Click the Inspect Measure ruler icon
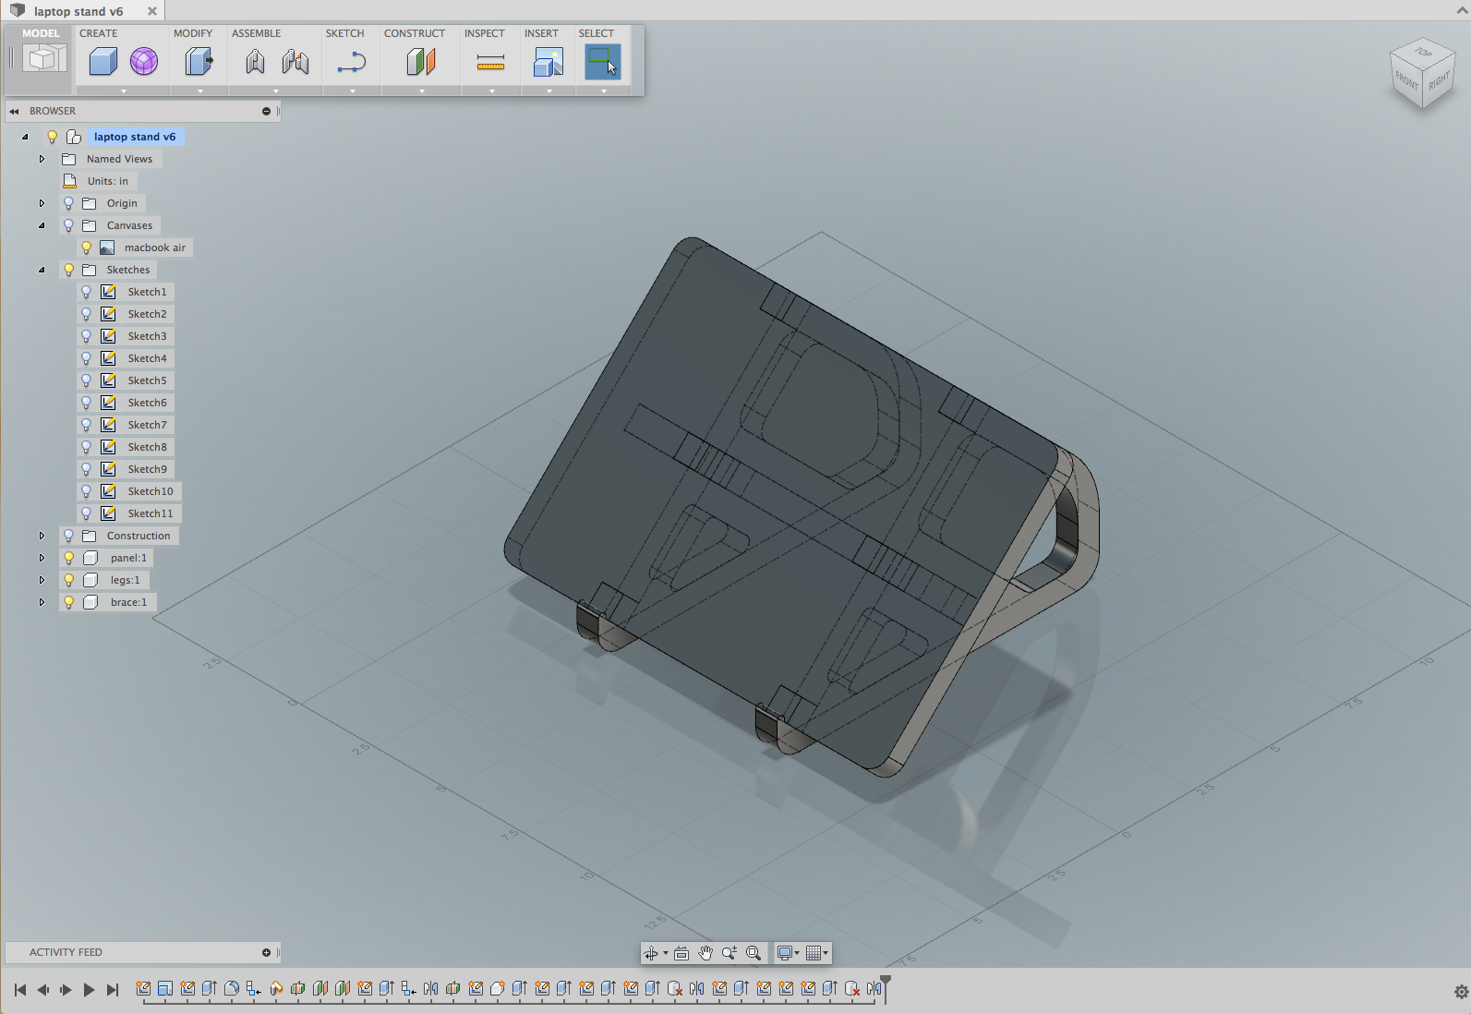The height and width of the screenshot is (1014, 1471). tap(490, 63)
